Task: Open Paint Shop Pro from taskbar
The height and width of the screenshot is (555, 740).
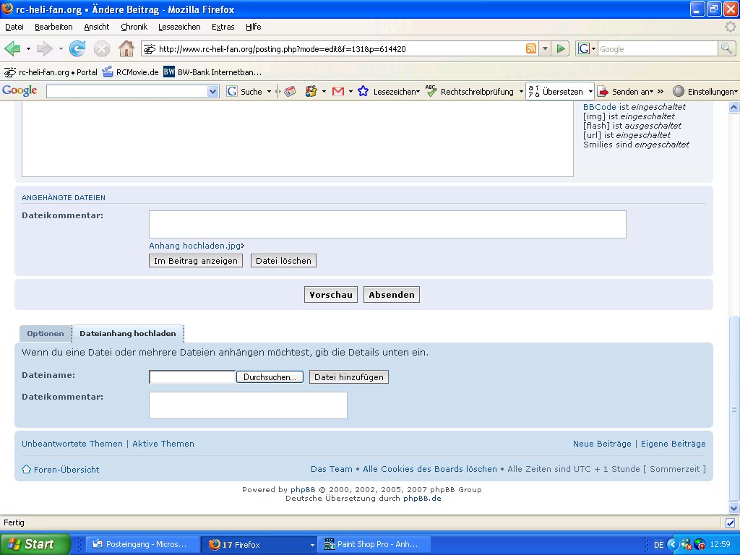Action: (374, 544)
